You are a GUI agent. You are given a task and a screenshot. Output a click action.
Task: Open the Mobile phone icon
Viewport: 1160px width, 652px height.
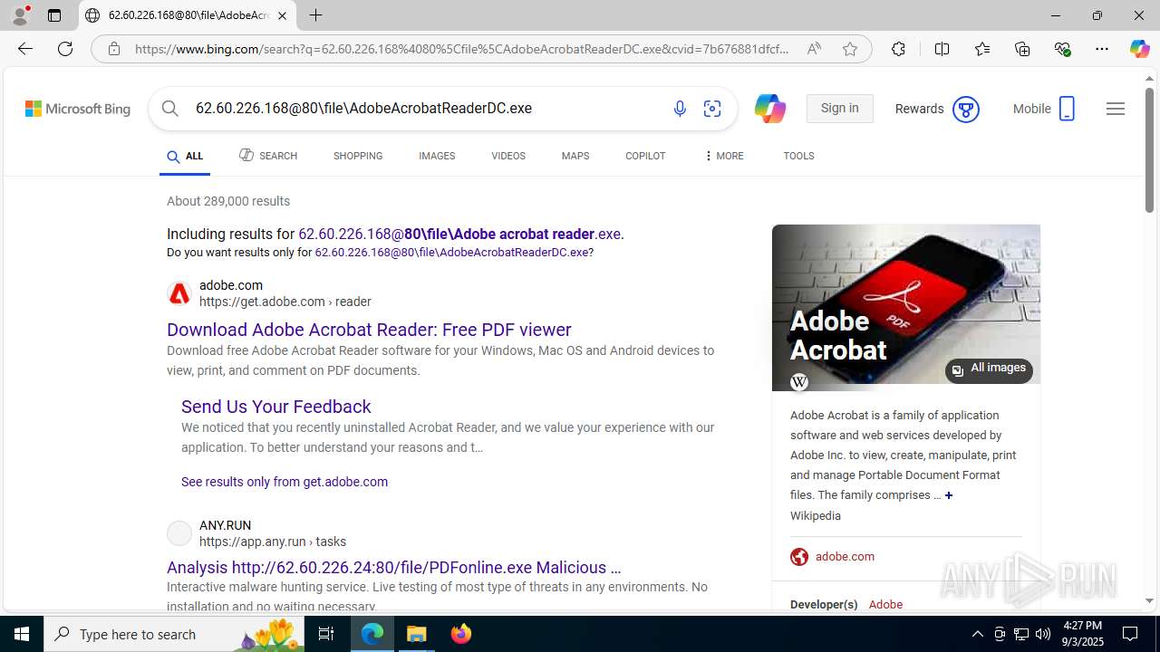click(1067, 109)
